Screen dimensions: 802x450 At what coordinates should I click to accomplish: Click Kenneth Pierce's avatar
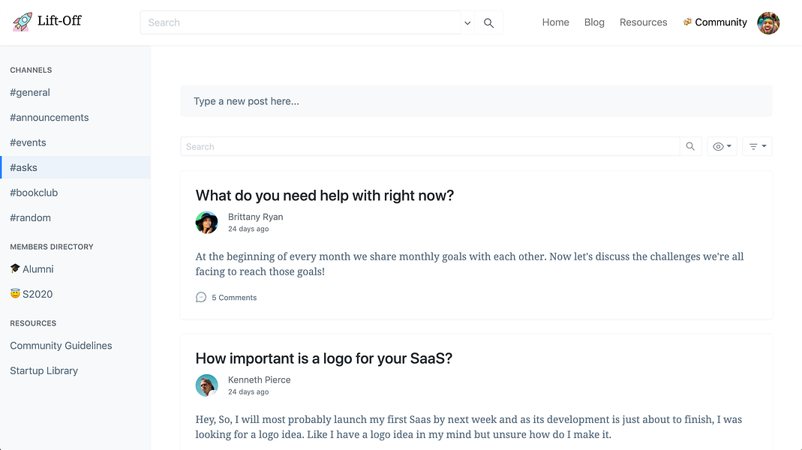pos(207,385)
